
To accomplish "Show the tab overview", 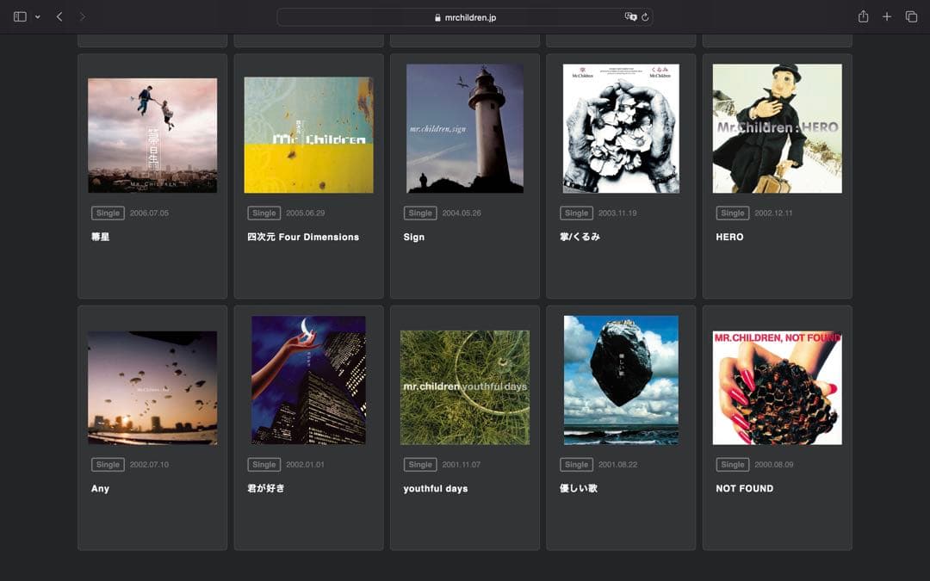I will (x=912, y=16).
